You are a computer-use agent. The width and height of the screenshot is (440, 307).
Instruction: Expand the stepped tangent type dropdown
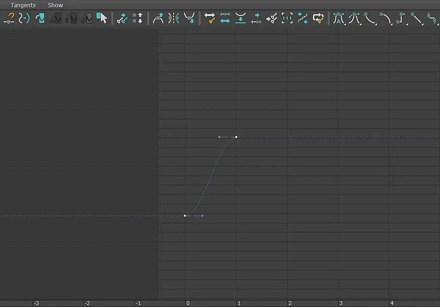pyautogui.click(x=401, y=18)
